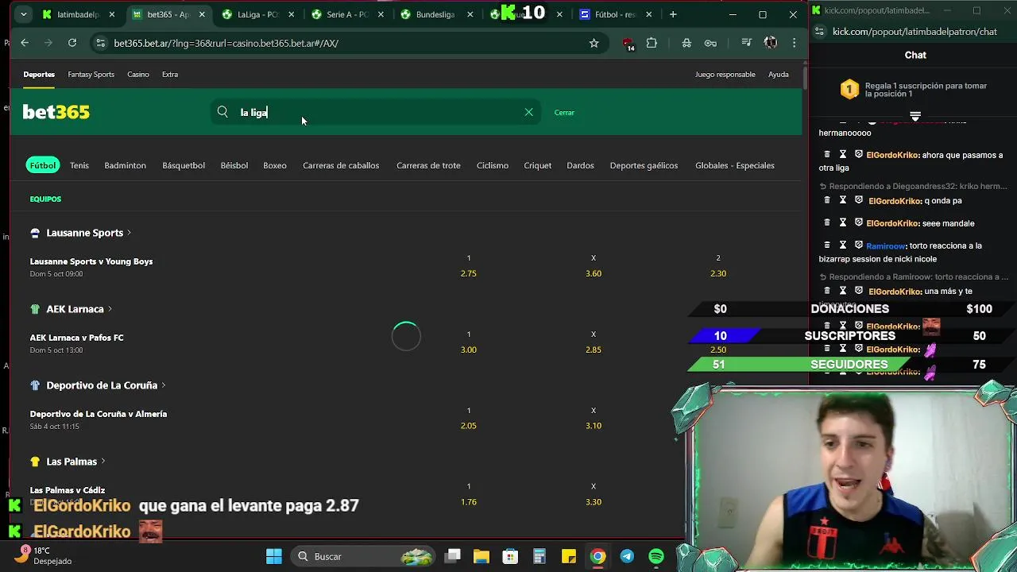Select the Básquetbol sport filter
The width and height of the screenshot is (1017, 572).
click(x=184, y=165)
